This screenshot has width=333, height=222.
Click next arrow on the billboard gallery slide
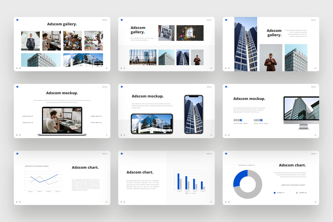pos(124,68)
